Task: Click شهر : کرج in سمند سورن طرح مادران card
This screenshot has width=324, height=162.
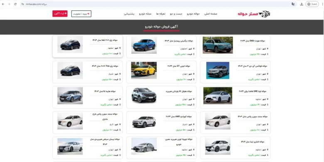Action: [115, 125]
